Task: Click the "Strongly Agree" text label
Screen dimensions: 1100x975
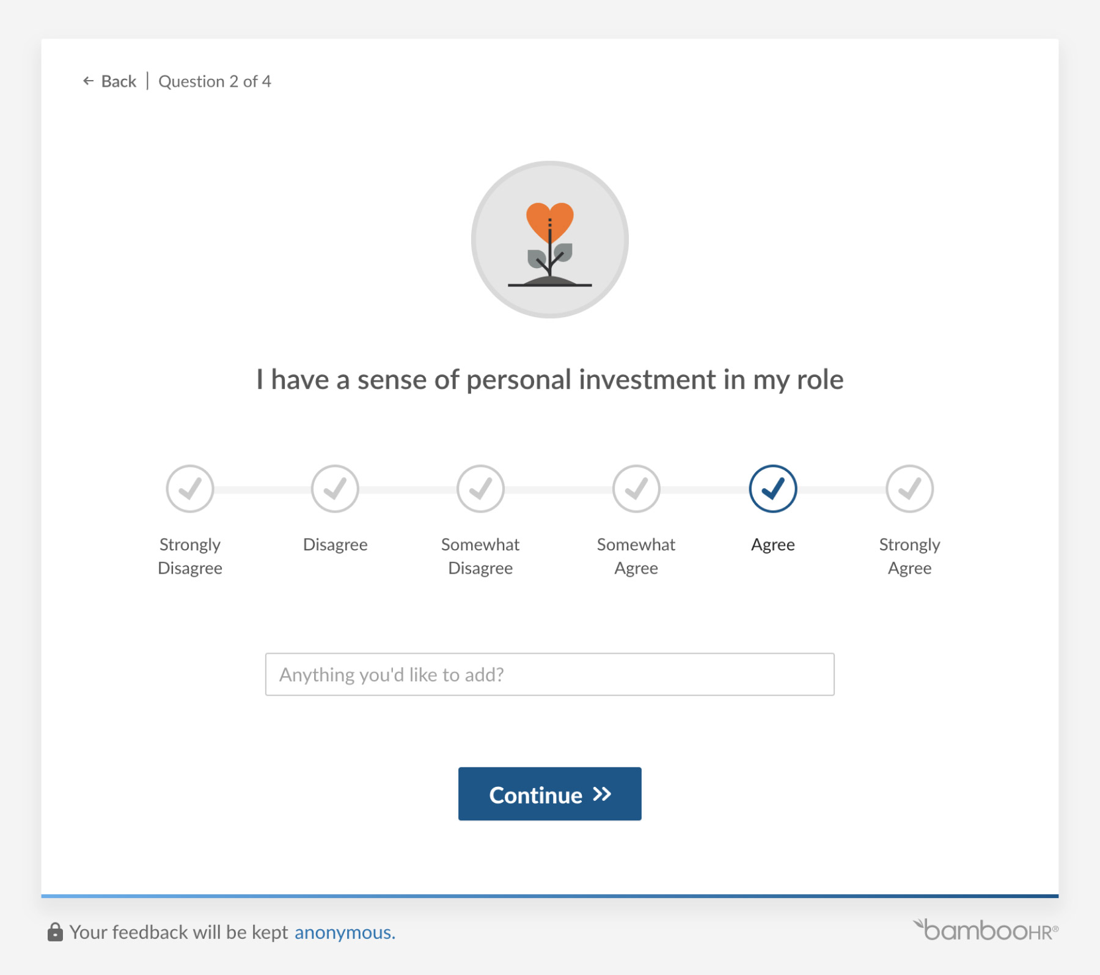Action: click(x=909, y=556)
